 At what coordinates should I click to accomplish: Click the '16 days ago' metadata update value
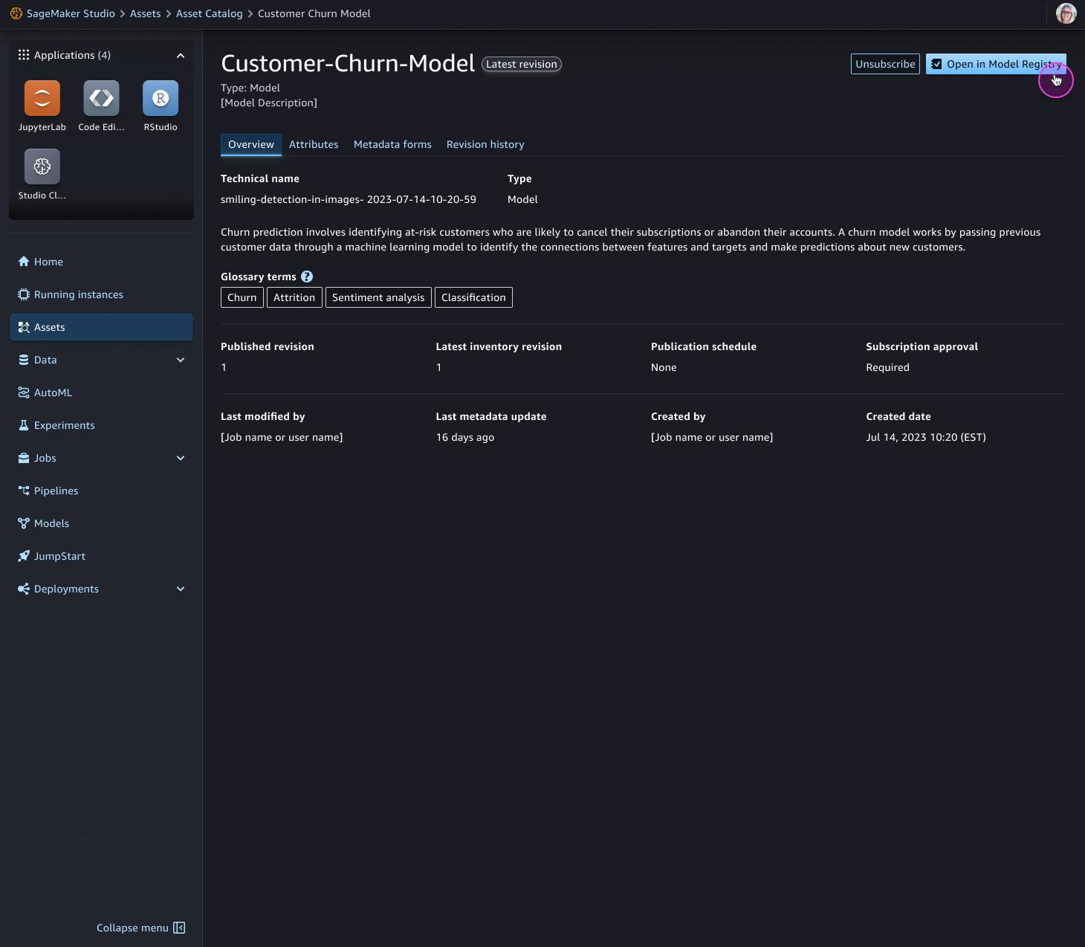point(465,437)
